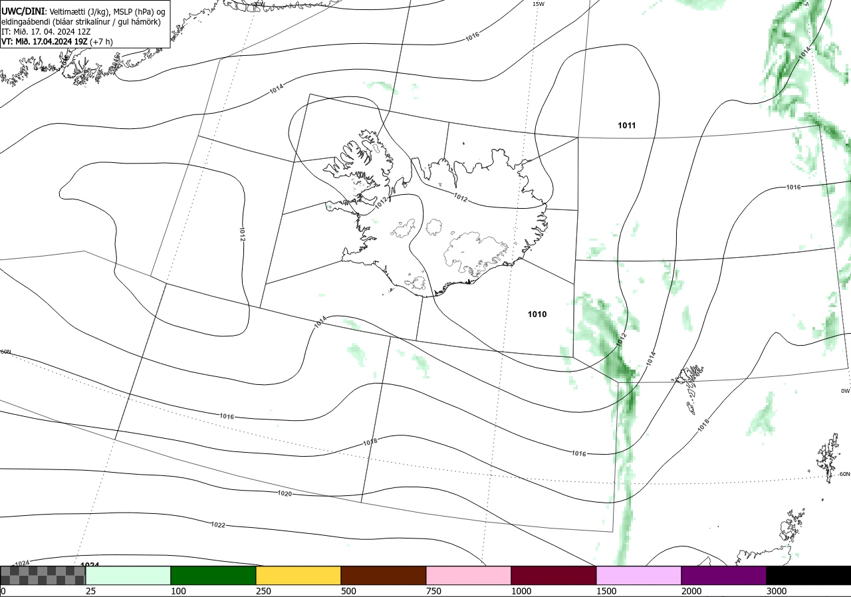Click the legend value "25"
This screenshot has width=851, height=597.
pyautogui.click(x=90, y=591)
